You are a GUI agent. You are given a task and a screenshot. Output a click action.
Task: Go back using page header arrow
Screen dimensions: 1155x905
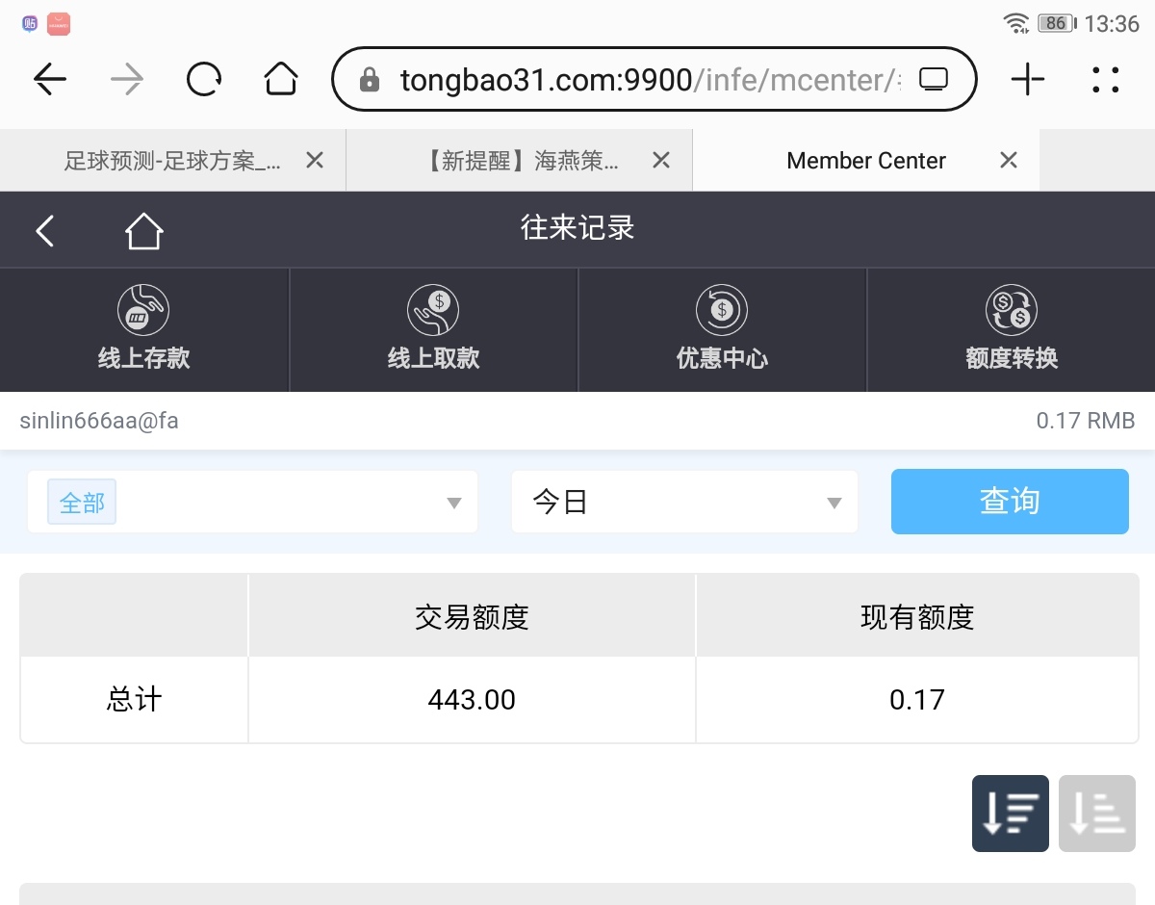pos(45,230)
